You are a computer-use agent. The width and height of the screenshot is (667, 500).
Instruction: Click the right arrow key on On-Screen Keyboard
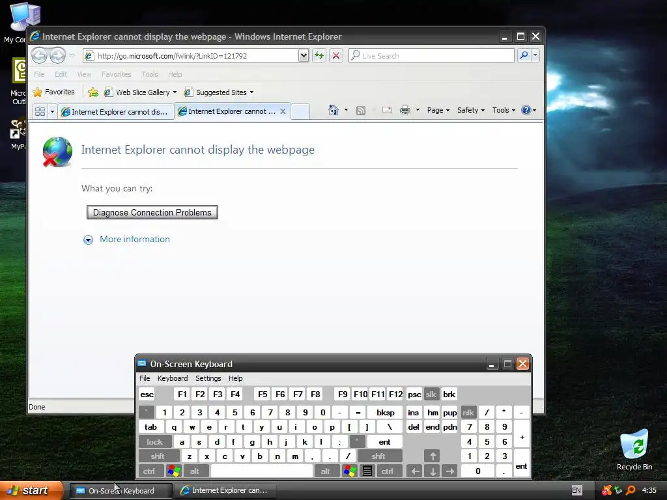pyautogui.click(x=449, y=471)
